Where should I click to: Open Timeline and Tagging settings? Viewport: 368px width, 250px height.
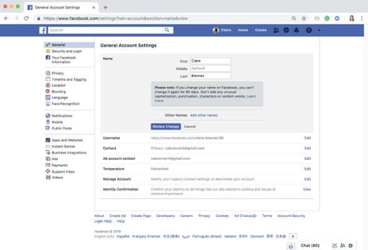[x=69, y=79]
